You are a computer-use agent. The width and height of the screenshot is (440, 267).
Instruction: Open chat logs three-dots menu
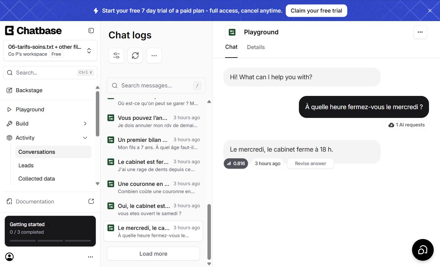pos(154,56)
